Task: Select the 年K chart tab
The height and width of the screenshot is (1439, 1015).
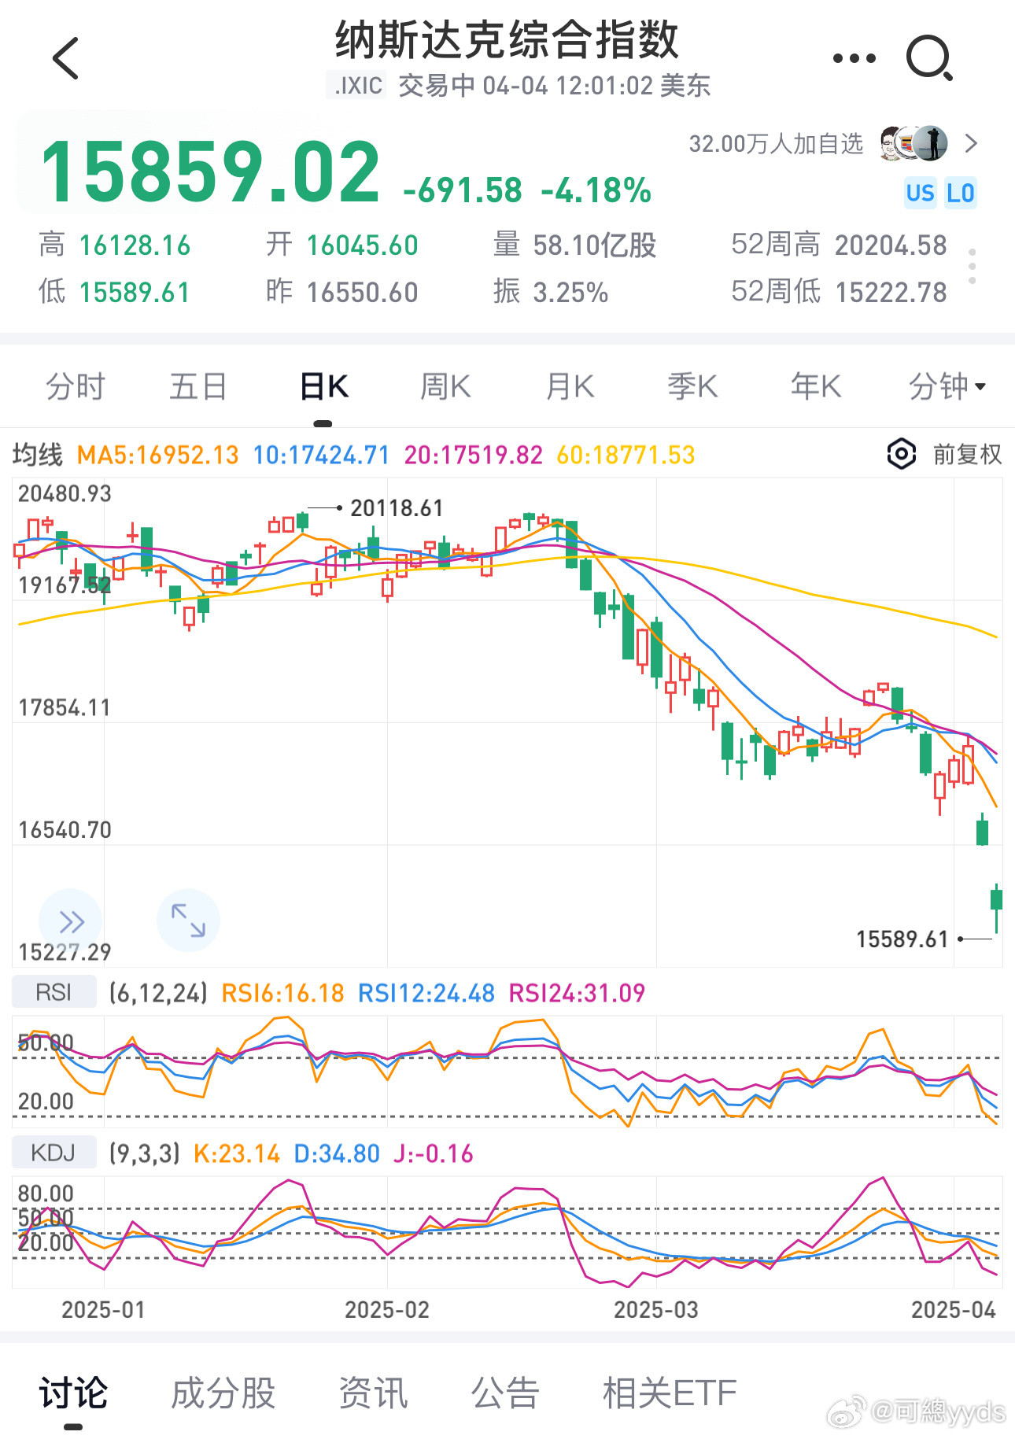Action: coord(816,386)
